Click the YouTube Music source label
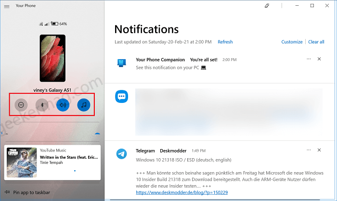The height and width of the screenshot is (201, 337). coord(53,151)
